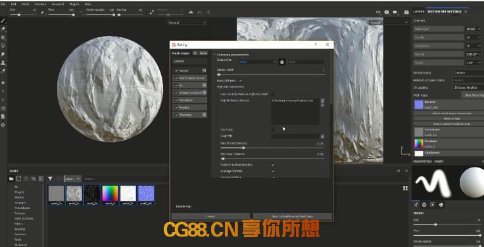Select the Projection tool in left toolbar
Image resolution: width=484 pixels, height=247 pixels.
(x=3, y=37)
